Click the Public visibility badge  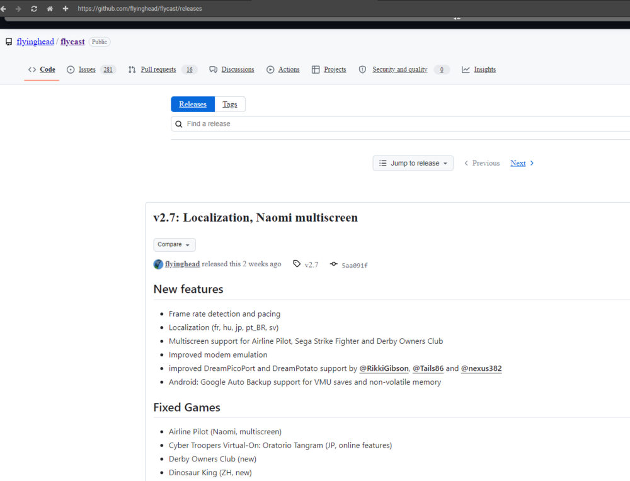tap(100, 42)
